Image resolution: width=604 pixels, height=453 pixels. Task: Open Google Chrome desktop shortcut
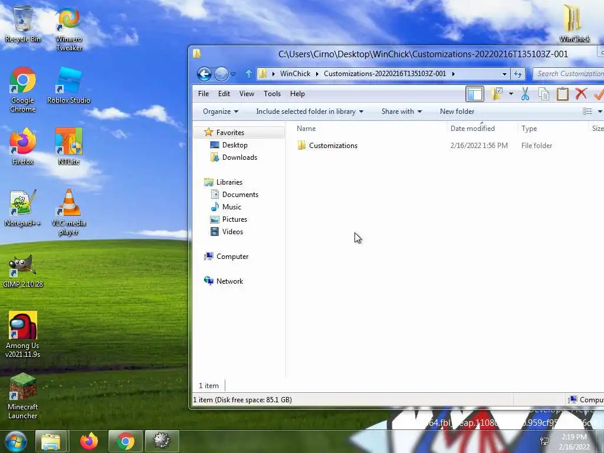click(23, 90)
